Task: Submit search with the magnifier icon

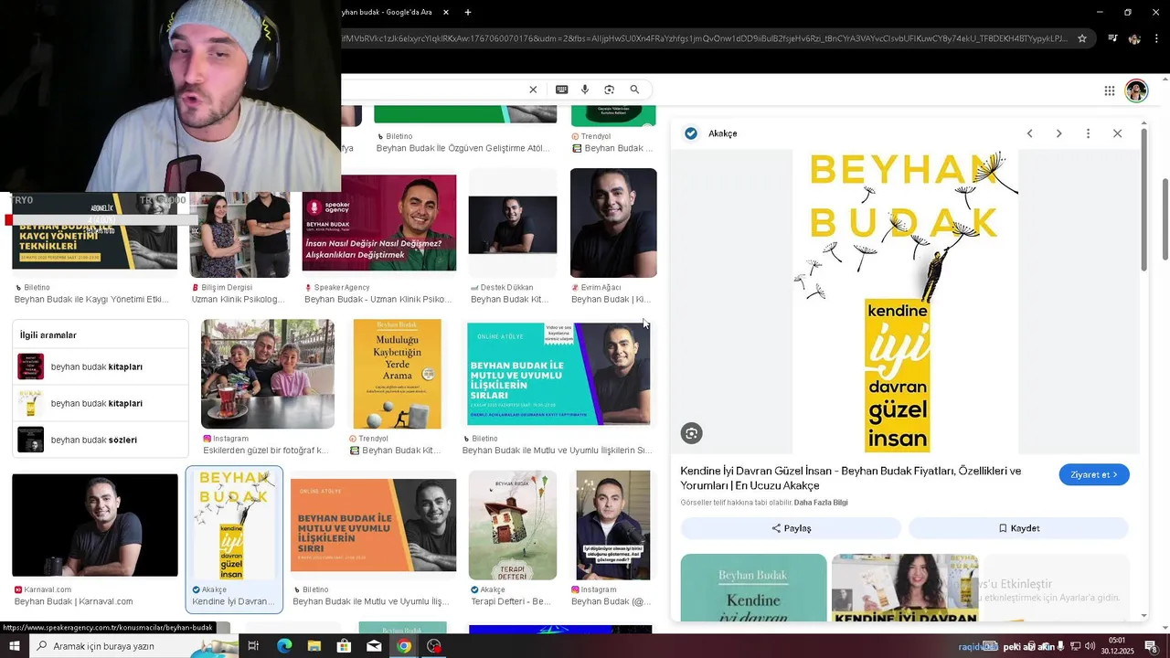Action: pyautogui.click(x=634, y=90)
